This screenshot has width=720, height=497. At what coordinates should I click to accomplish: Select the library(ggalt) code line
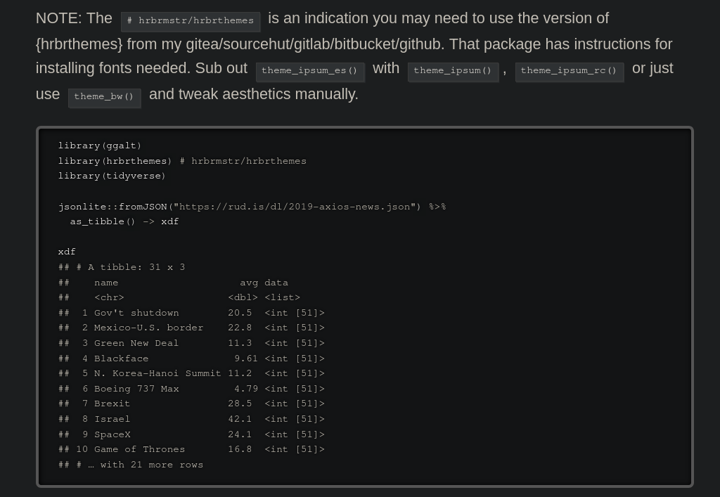point(98,146)
